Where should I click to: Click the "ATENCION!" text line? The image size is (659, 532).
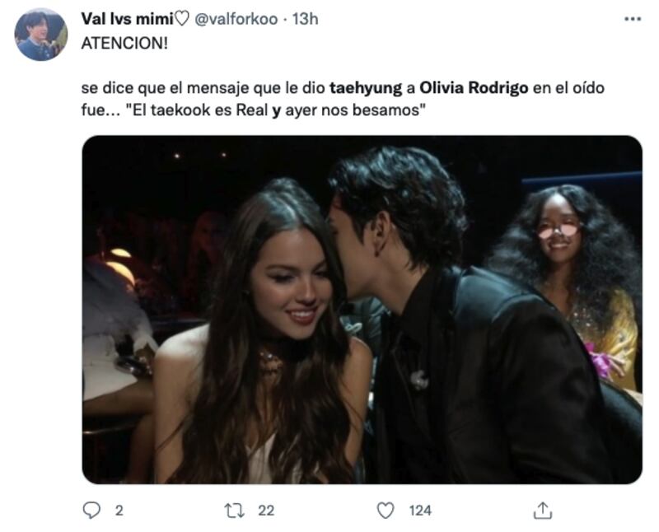[124, 44]
